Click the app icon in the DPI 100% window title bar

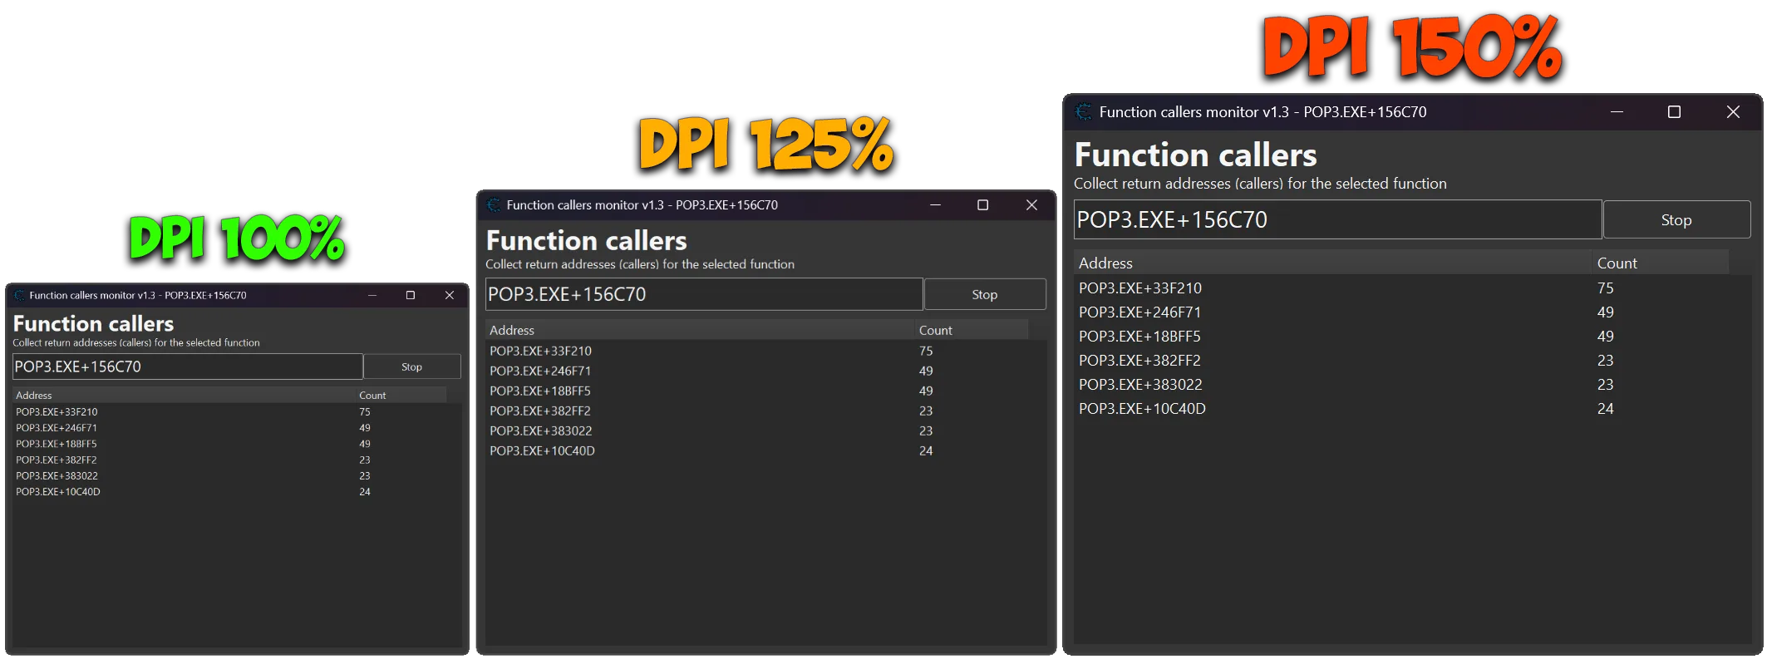click(x=19, y=295)
